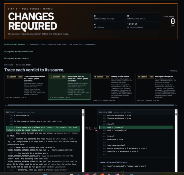Screen dimensions: 184x175
Task: Click highlighted contract rule "Crate names are prefixed"
Action: 43,129
